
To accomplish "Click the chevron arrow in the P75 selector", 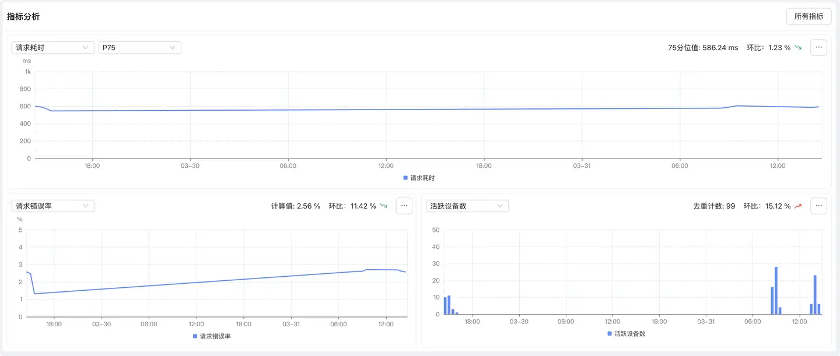I will point(173,48).
